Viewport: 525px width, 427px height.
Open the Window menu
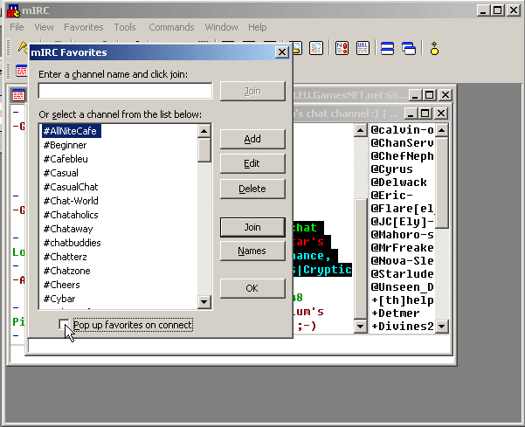click(221, 27)
